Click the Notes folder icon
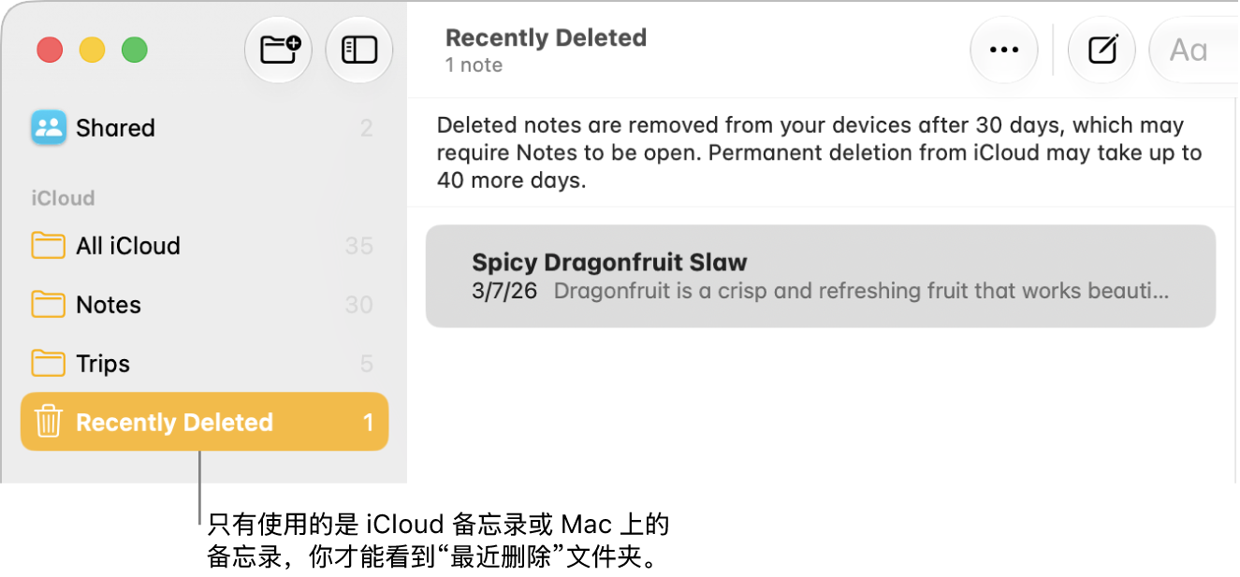 point(48,305)
